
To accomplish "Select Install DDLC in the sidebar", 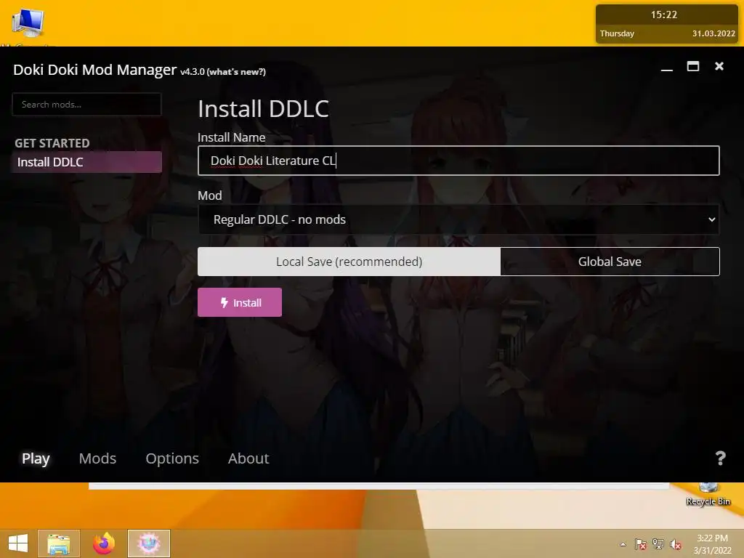I will click(x=87, y=162).
